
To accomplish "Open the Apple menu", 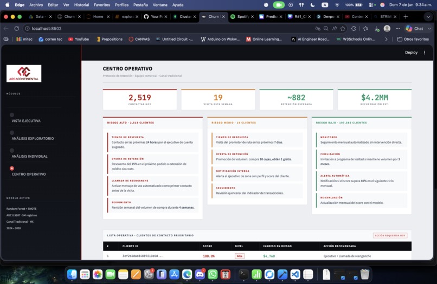I will (x=8, y=5).
